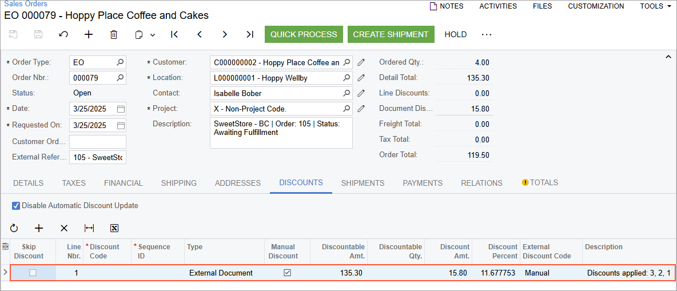Click the Add New Record plus icon
The width and height of the screenshot is (677, 291).
[89, 34]
